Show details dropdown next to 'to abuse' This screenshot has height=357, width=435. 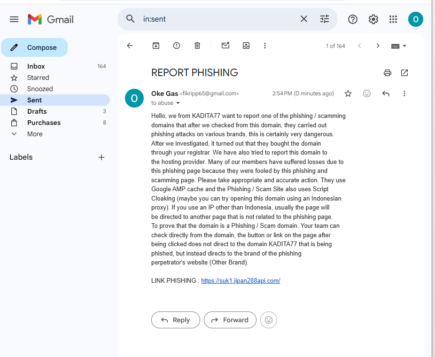point(178,103)
